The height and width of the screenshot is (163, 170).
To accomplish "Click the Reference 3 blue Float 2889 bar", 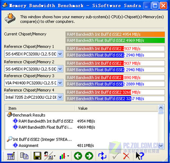I will pos(115,84).
